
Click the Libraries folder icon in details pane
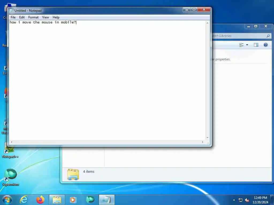coord(73,174)
